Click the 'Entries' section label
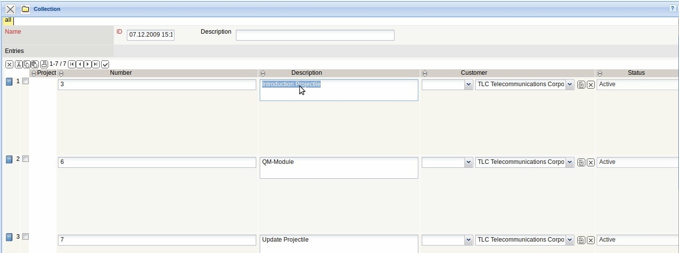679x253 pixels. pos(14,51)
